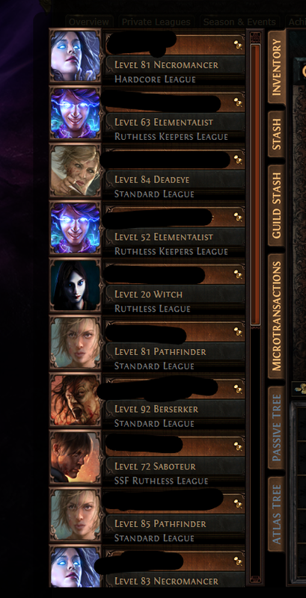Click pin icon on Level 84 Deadeye
306x598 pixels.
238,160
